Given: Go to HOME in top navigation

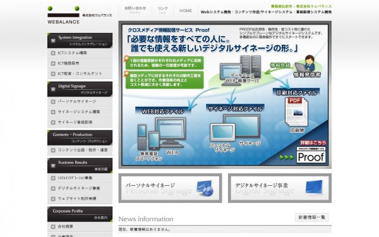Looking at the screenshot, I should tap(186, 11).
